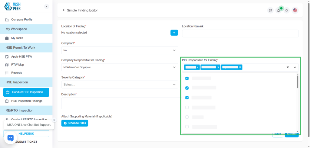Clear all selected PIC tags
Viewport: 310px width, 148px height.
(x=288, y=67)
